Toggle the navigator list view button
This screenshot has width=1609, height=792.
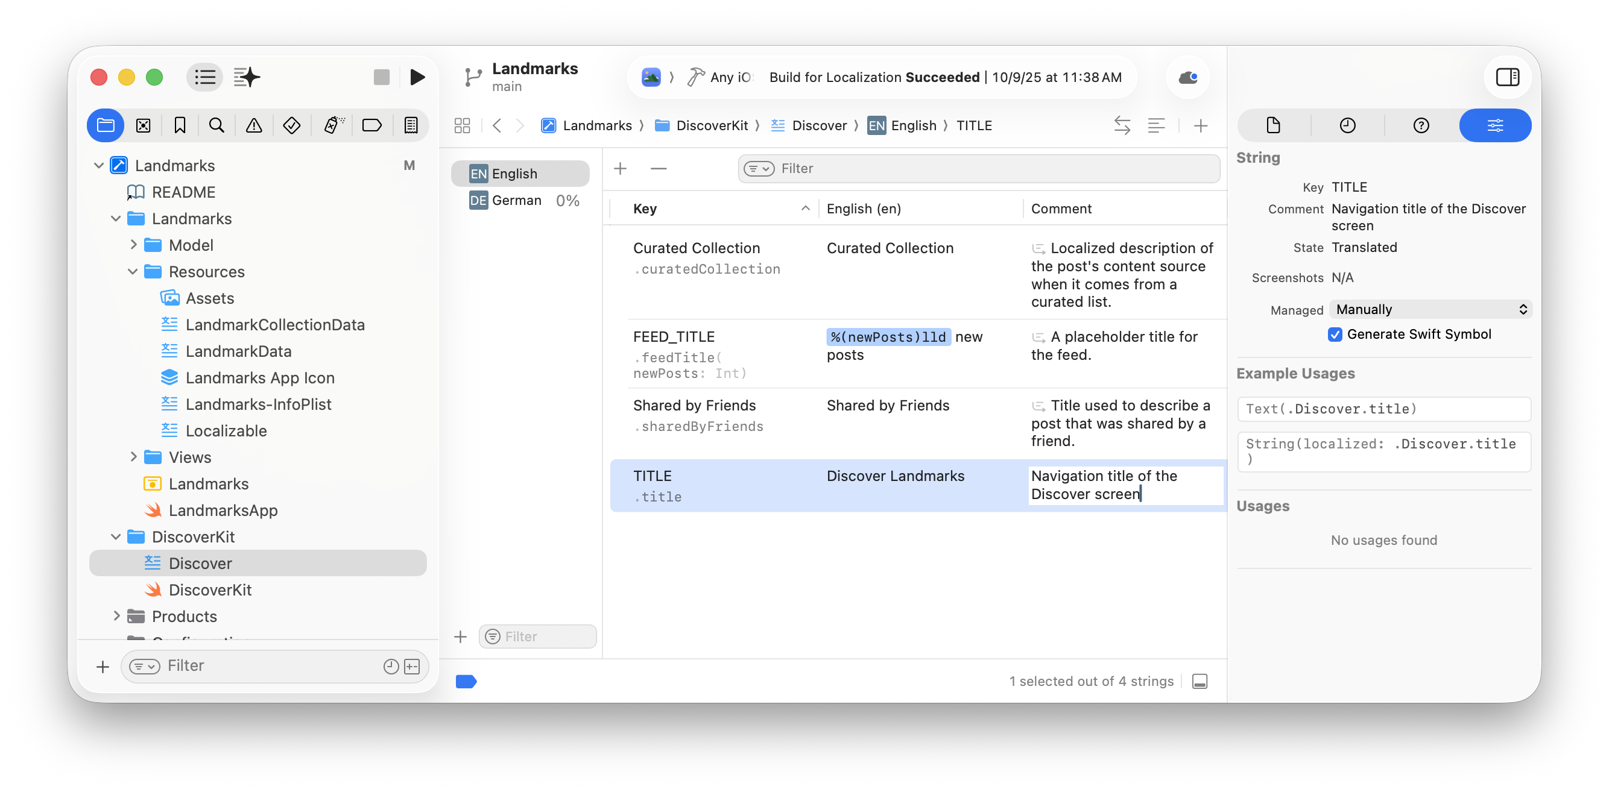click(x=205, y=77)
